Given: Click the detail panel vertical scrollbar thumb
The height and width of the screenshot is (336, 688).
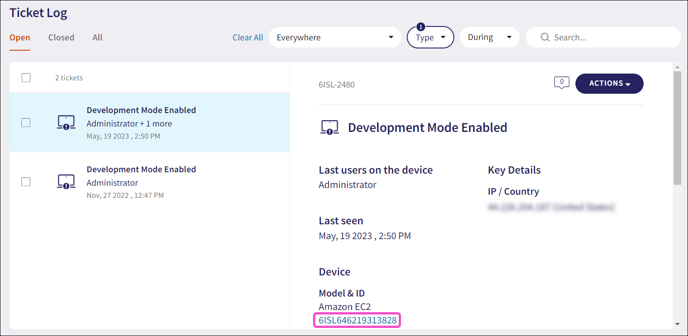Looking at the screenshot, I should tap(677, 128).
